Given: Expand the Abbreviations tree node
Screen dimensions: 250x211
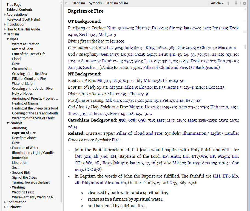Looking at the screenshot, I should click(x=5, y=15).
